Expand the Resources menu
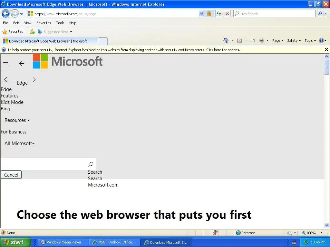This screenshot has width=330, height=247. coord(17,120)
